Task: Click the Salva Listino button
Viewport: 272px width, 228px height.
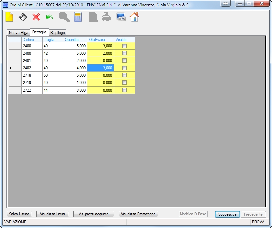Action: point(19,214)
